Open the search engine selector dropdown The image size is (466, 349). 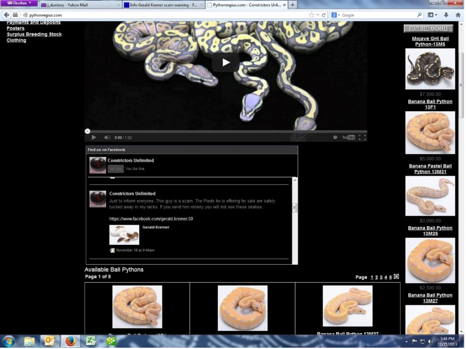click(x=336, y=15)
